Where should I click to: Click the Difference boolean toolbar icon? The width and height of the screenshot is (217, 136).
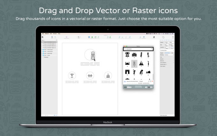coord(130,37)
